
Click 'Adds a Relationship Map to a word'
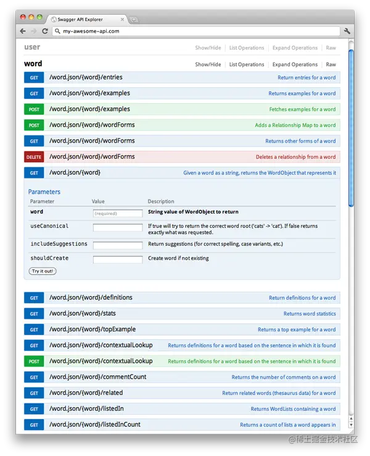[295, 125]
